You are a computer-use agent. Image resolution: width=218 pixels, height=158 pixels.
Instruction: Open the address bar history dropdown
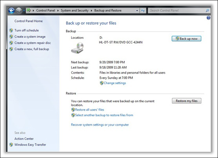137,11
